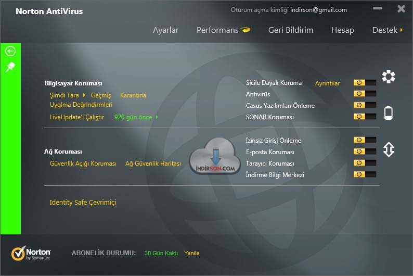This screenshot has height=276, width=413.
Task: Click the indirson@gmail.com account text
Action: pos(318,10)
